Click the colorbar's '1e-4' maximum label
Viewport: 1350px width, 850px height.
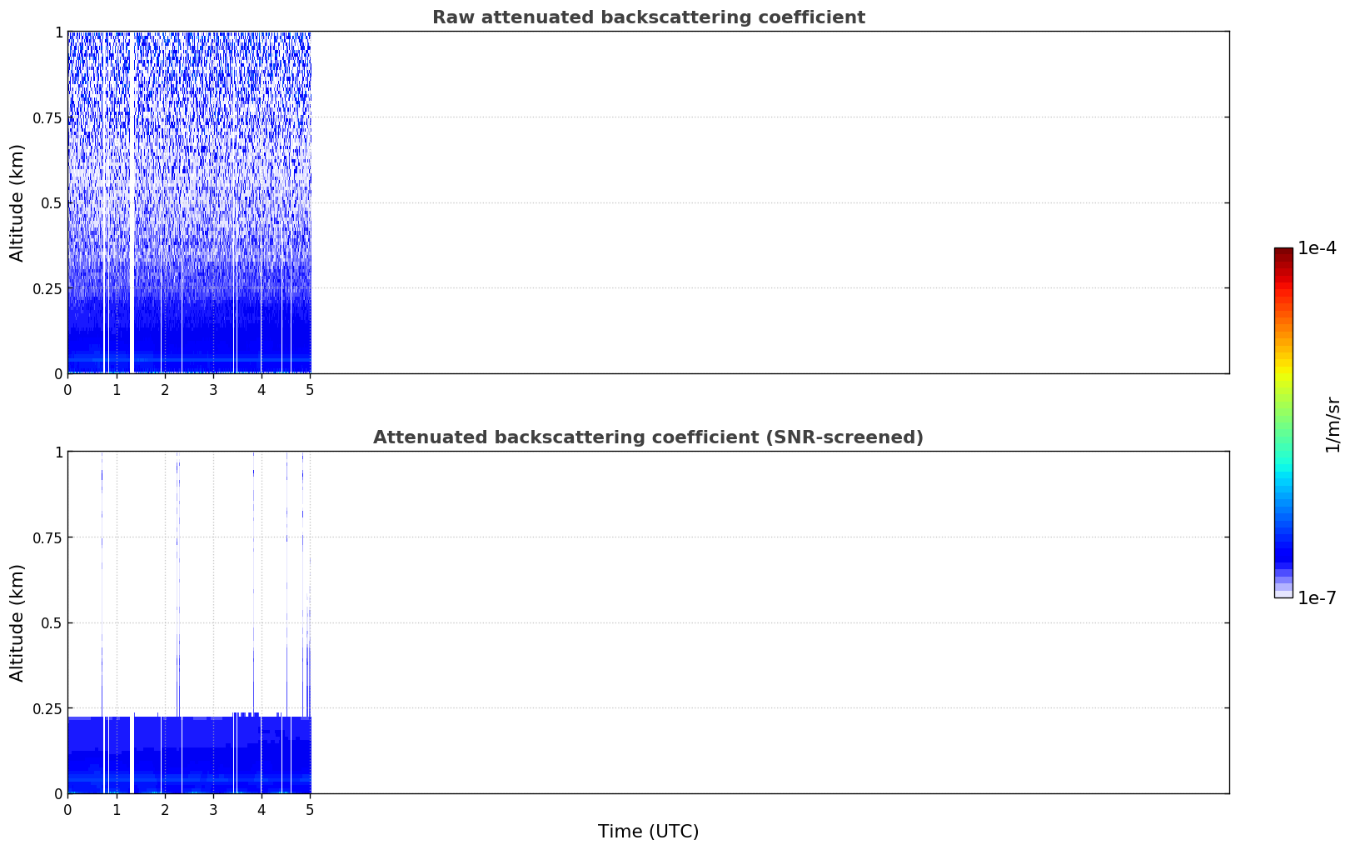click(1317, 248)
